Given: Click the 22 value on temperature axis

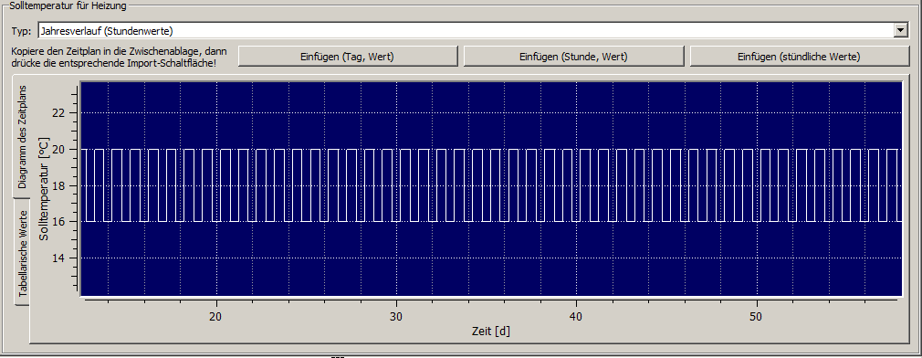Looking at the screenshot, I should pyautogui.click(x=58, y=113).
